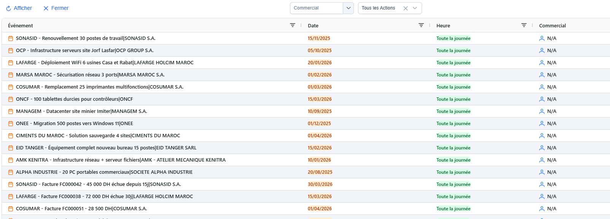610x219 pixels.
Task: Click the Commercial filter input field
Action: pyautogui.click(x=317, y=8)
